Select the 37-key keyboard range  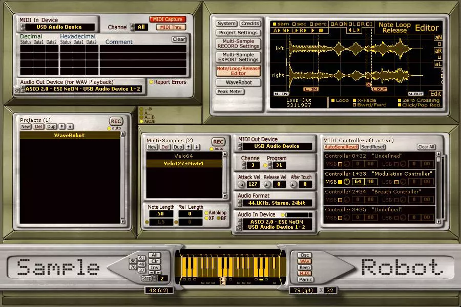142,270
